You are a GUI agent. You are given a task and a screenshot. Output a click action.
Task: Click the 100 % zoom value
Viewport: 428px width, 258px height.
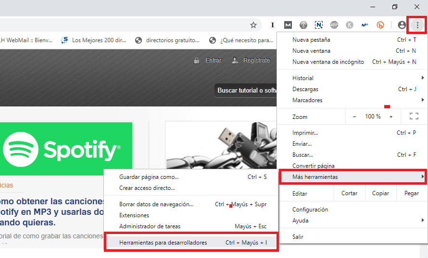[373, 117]
